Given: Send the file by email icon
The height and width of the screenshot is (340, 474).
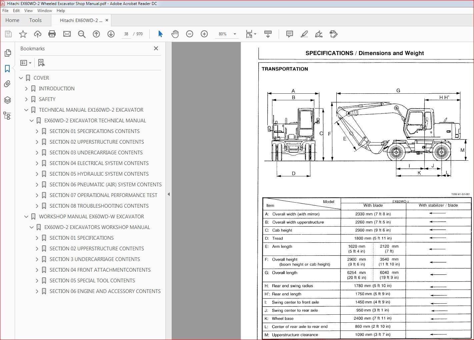Looking at the screenshot, I should 67,34.
